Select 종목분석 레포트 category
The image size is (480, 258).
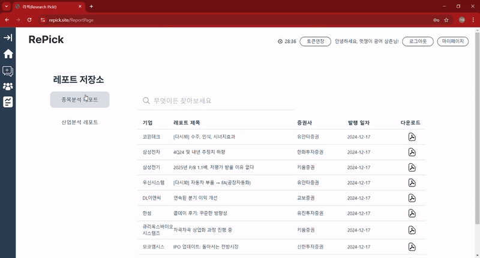(80, 100)
